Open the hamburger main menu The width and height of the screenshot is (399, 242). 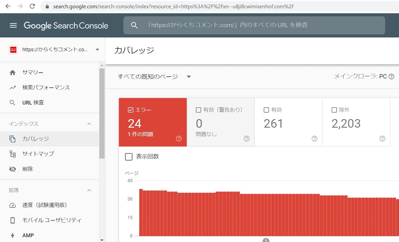(13, 25)
